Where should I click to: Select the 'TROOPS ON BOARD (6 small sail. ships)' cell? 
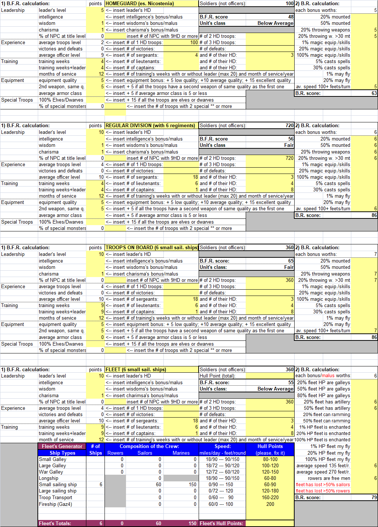pyautogui.click(x=152, y=248)
